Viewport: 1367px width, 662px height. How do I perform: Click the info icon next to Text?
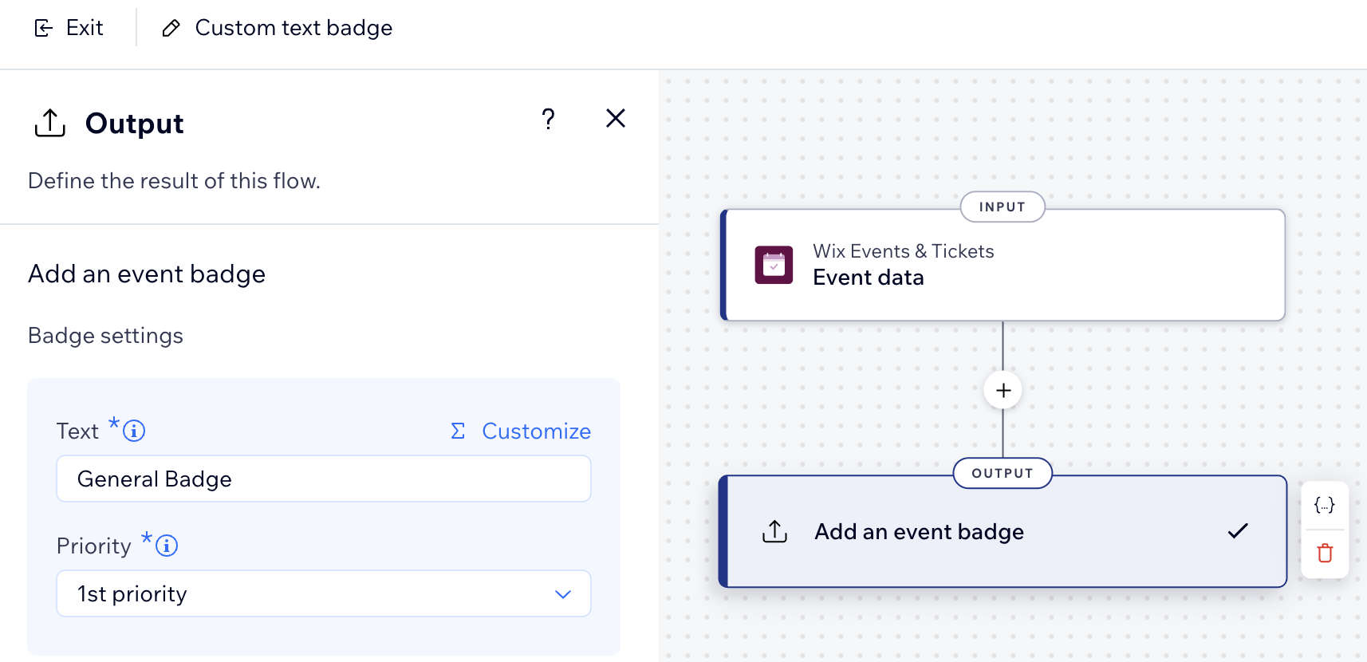pos(134,431)
